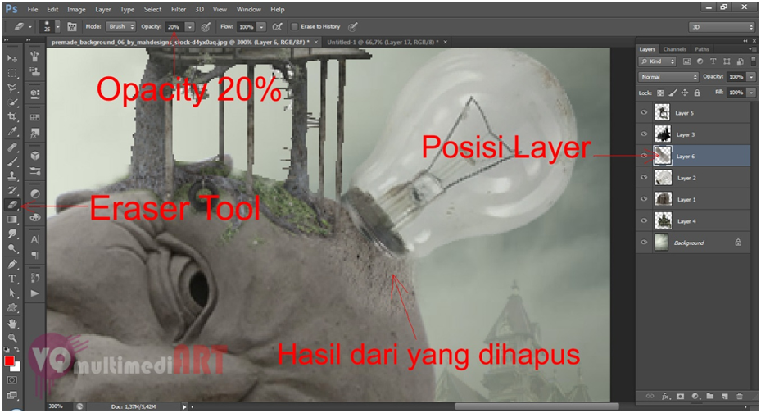Open layer Opacity arrow in Layers panel

(x=751, y=77)
